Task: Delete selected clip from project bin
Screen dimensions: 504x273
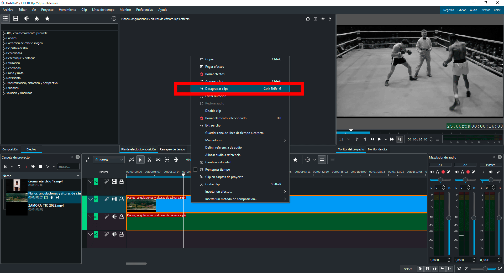Action: click(26, 166)
